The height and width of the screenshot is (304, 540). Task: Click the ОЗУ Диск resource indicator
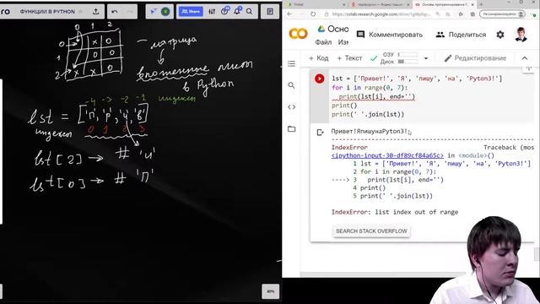(398, 58)
